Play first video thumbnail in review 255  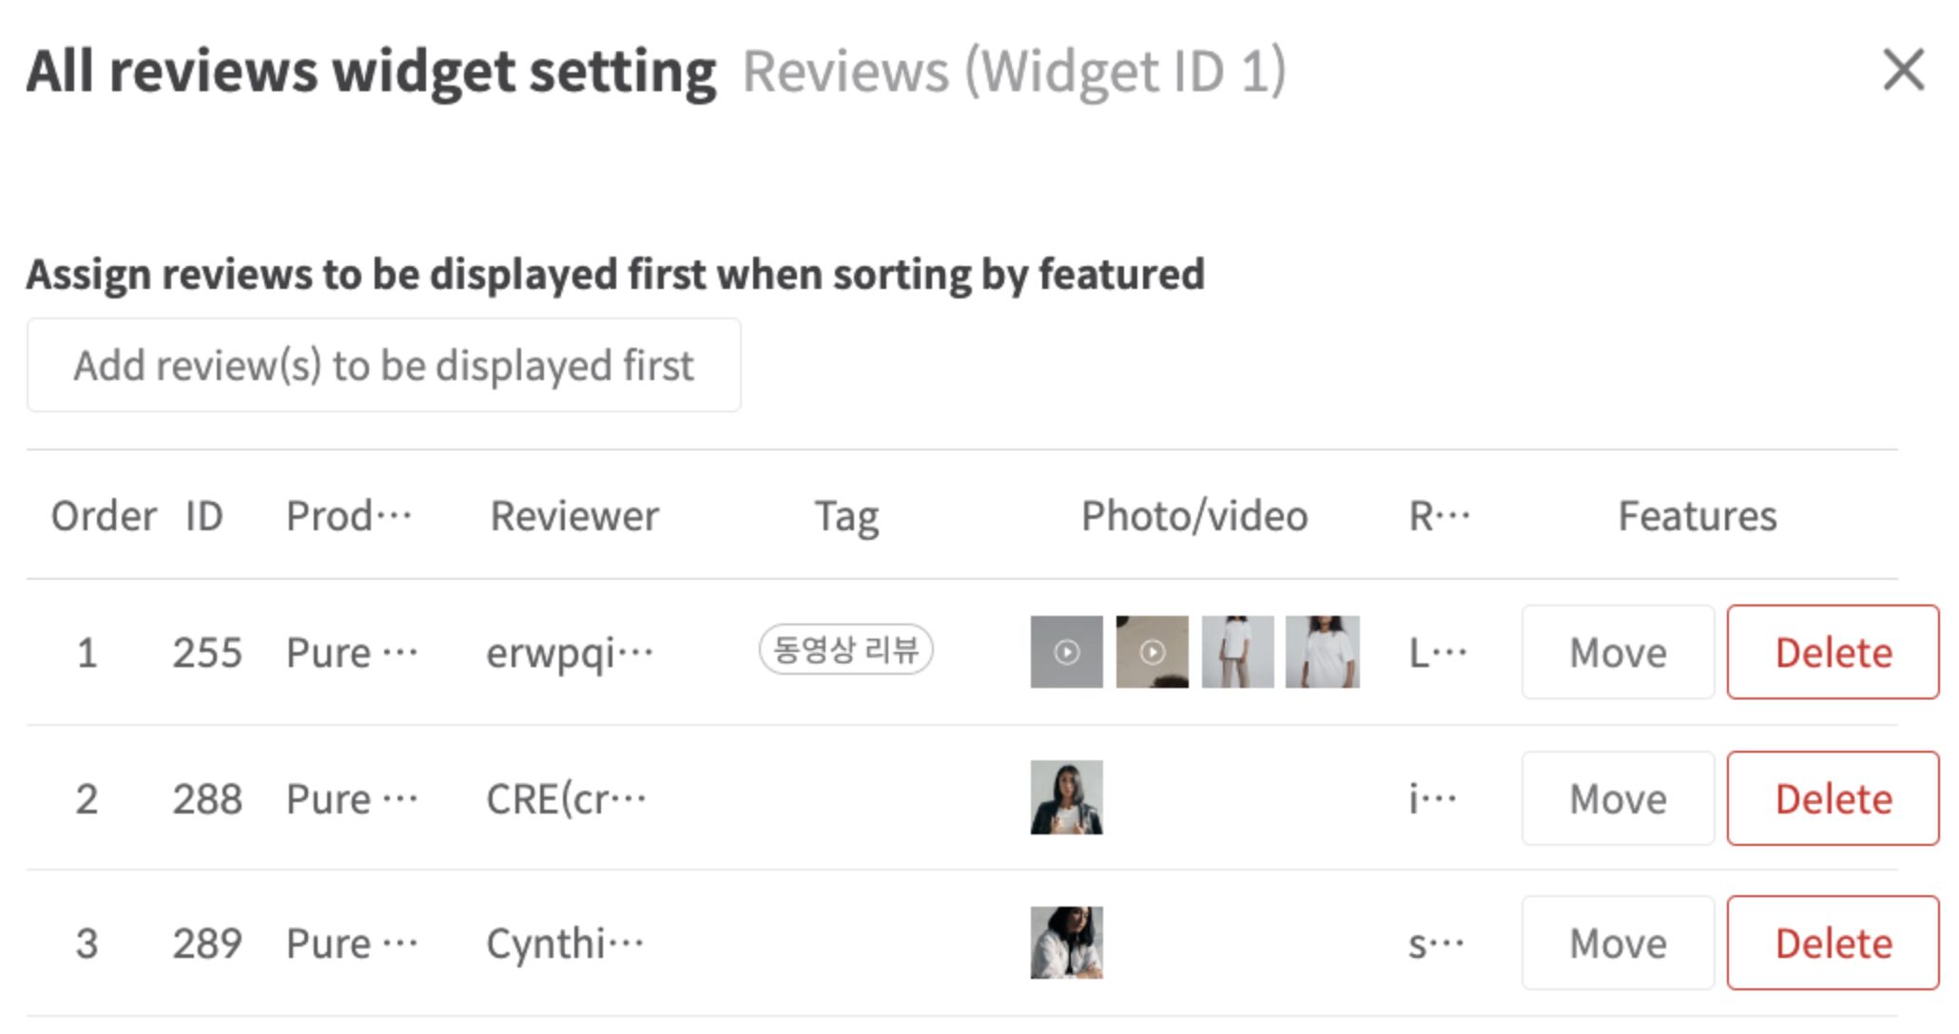1066,652
